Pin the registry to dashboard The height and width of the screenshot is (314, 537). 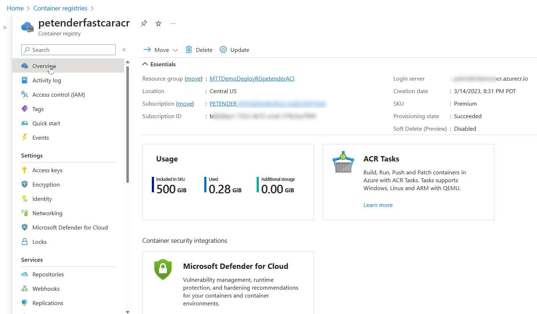pyautogui.click(x=144, y=23)
